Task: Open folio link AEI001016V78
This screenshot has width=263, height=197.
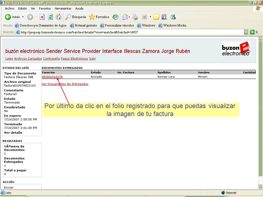Action: (x=52, y=77)
